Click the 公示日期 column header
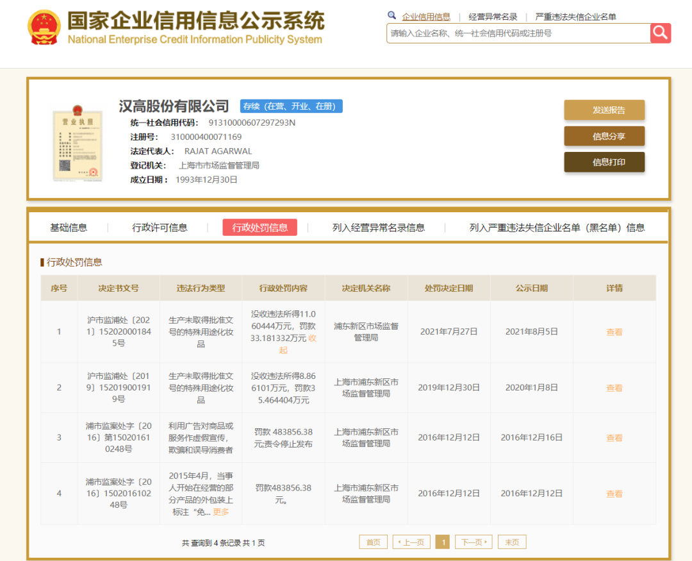The image size is (692, 561). 531,289
